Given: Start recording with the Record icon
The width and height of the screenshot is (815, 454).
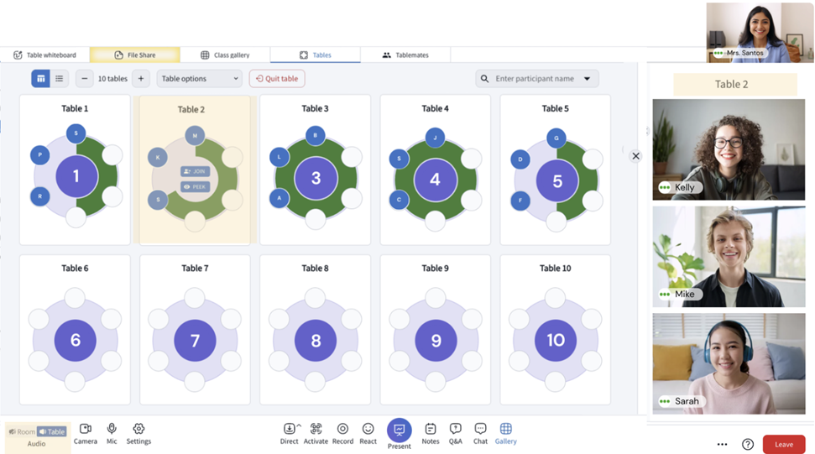Looking at the screenshot, I should tap(342, 429).
